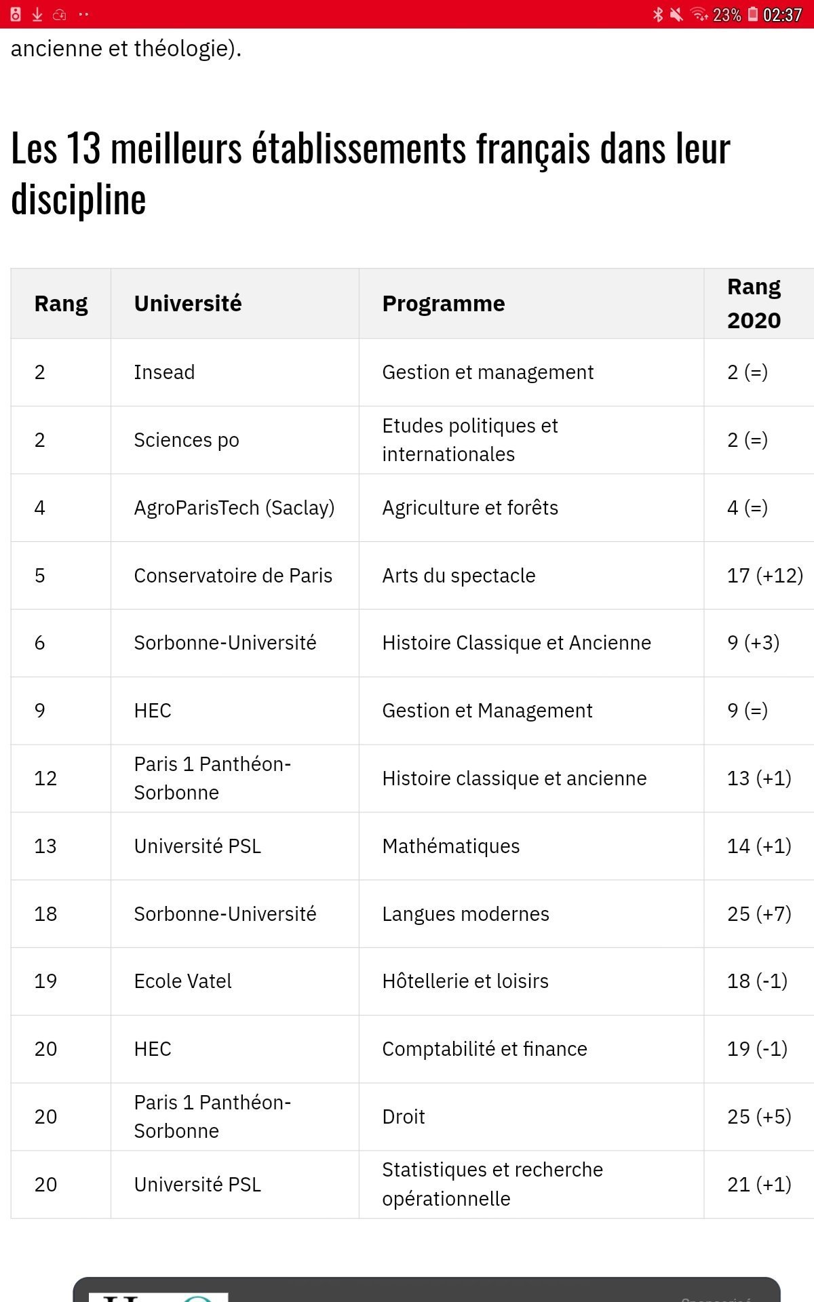Viewport: 814px width, 1302px height.
Task: Click the Rang column header
Action: point(61,304)
